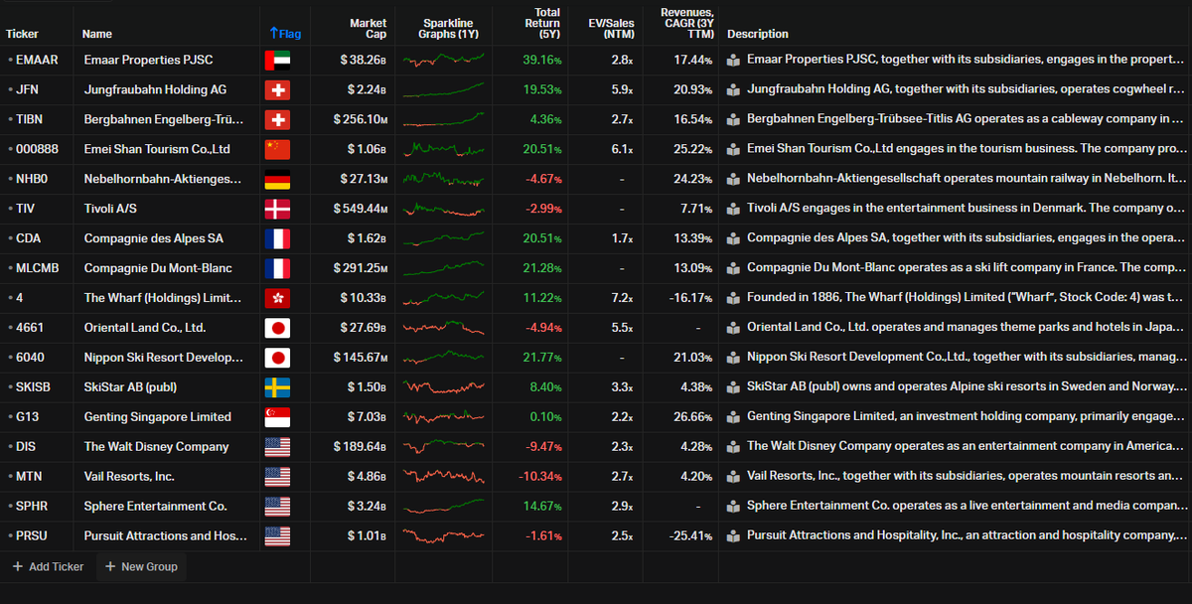Click the Singapore flag for Genting Singapore
Image resolution: width=1192 pixels, height=604 pixels.
[277, 417]
